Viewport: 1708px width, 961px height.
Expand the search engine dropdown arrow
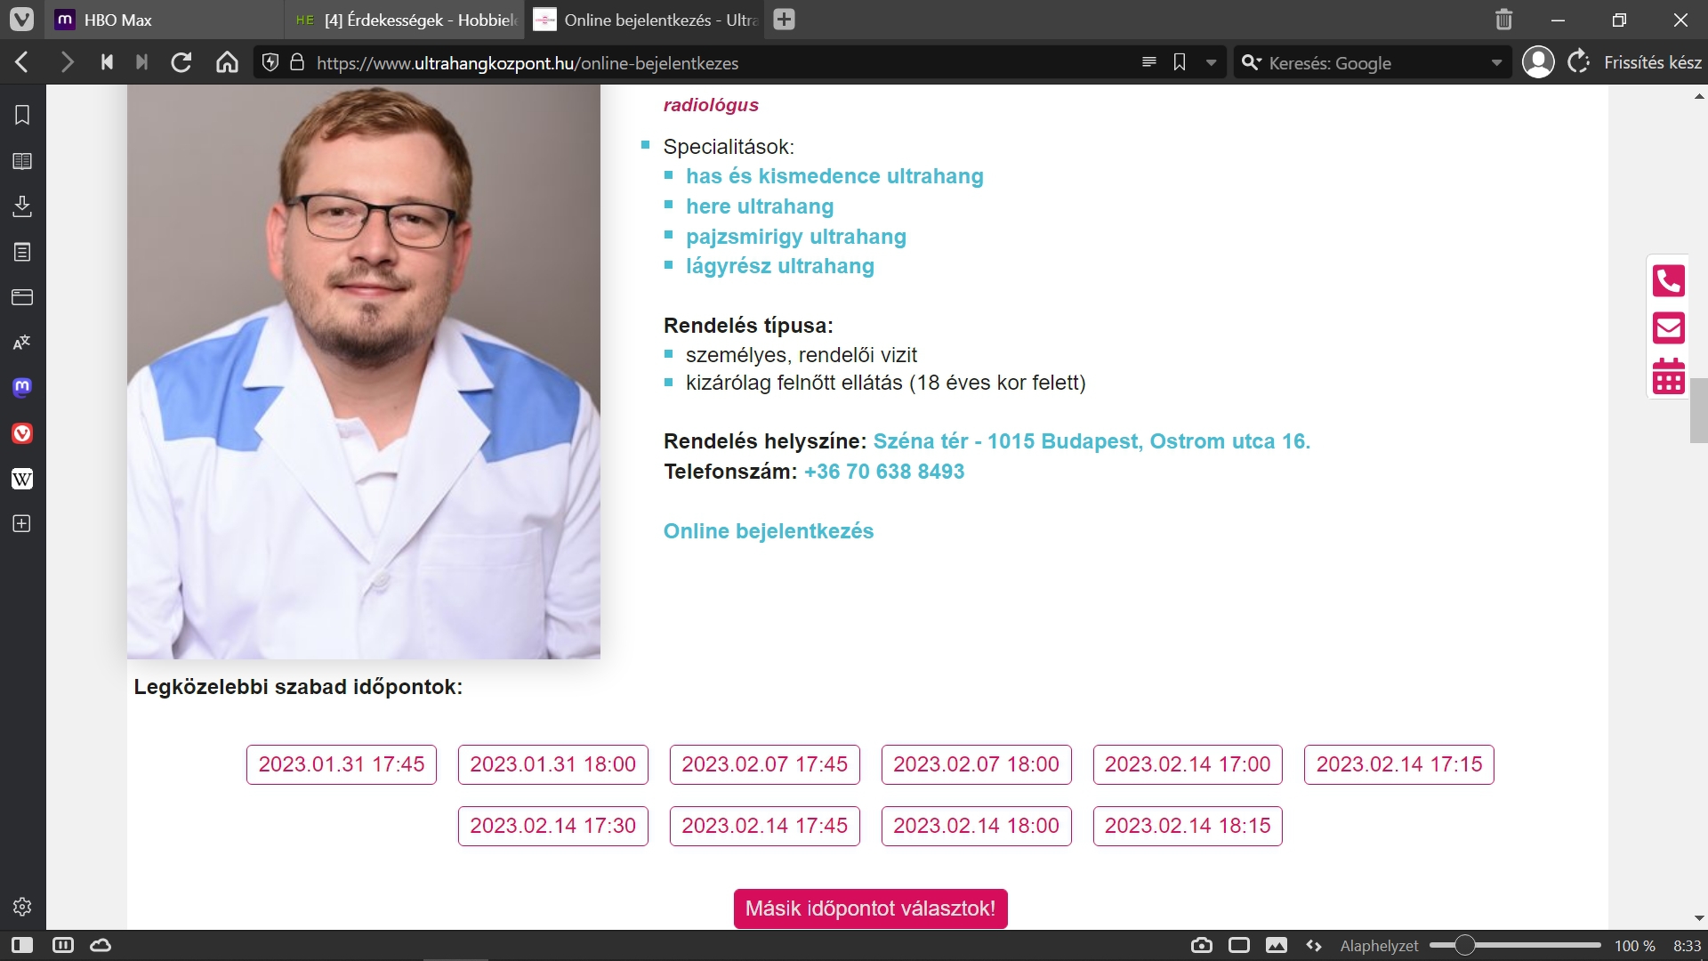[1496, 63]
